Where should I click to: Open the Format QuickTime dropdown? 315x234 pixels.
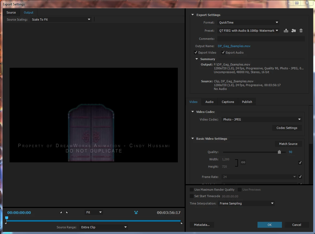pyautogui.click(x=248, y=22)
